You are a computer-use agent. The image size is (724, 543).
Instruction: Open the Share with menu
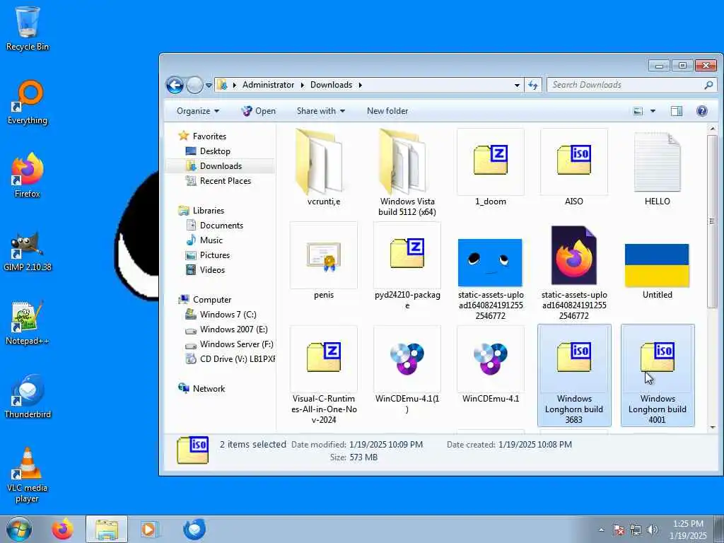[321, 111]
